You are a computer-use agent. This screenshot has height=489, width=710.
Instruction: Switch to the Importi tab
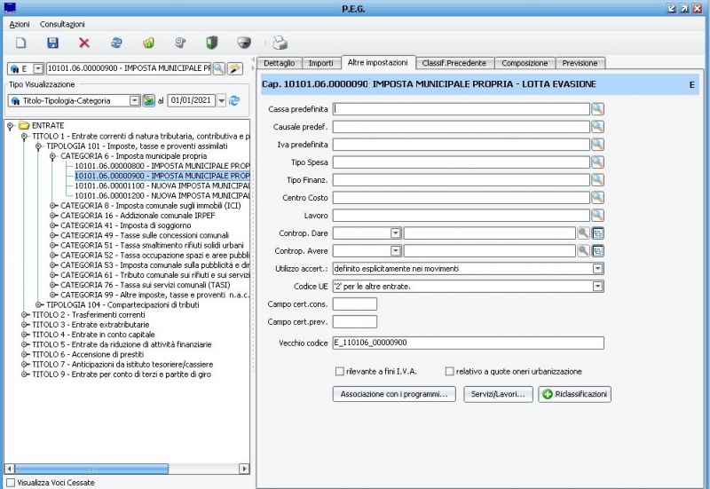click(320, 63)
